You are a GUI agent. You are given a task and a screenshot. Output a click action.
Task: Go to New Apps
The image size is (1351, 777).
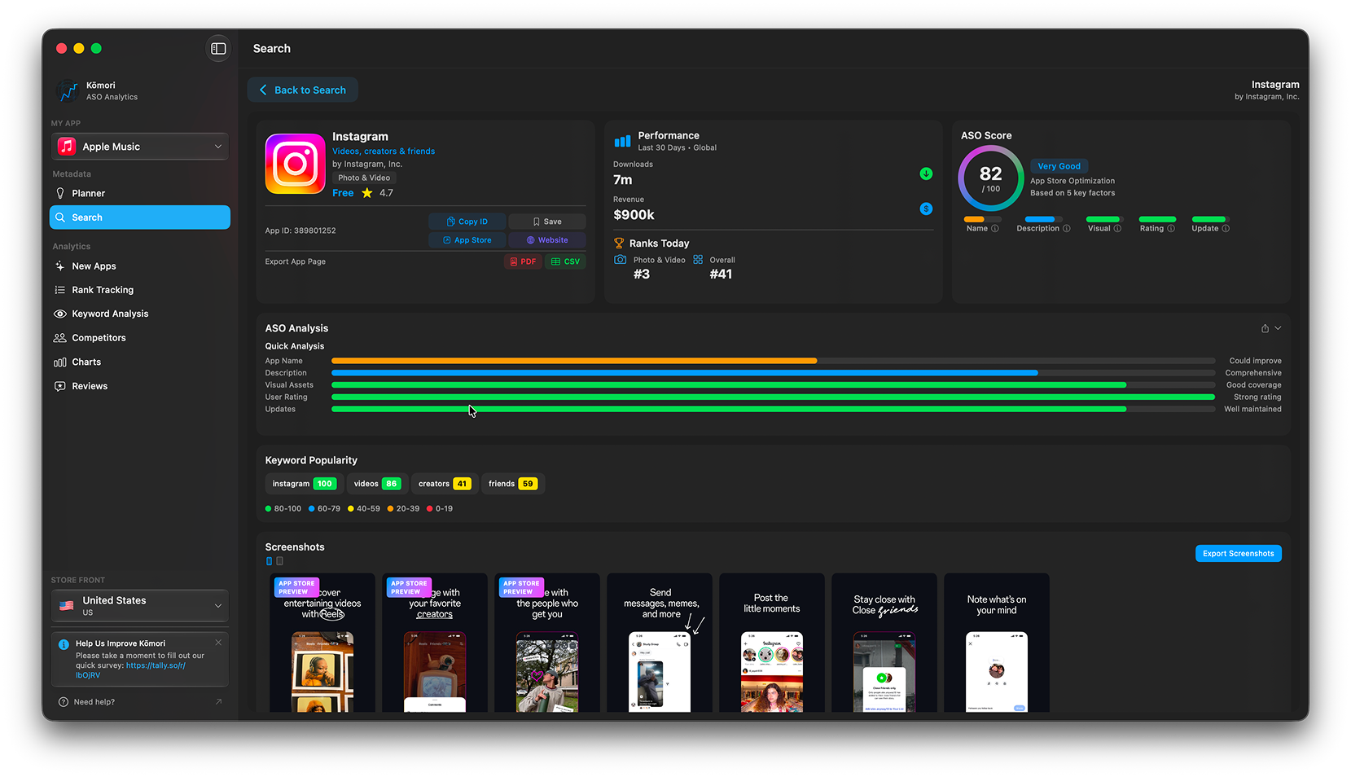(x=140, y=266)
